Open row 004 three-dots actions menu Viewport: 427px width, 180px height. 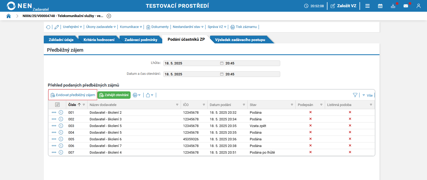point(54,132)
